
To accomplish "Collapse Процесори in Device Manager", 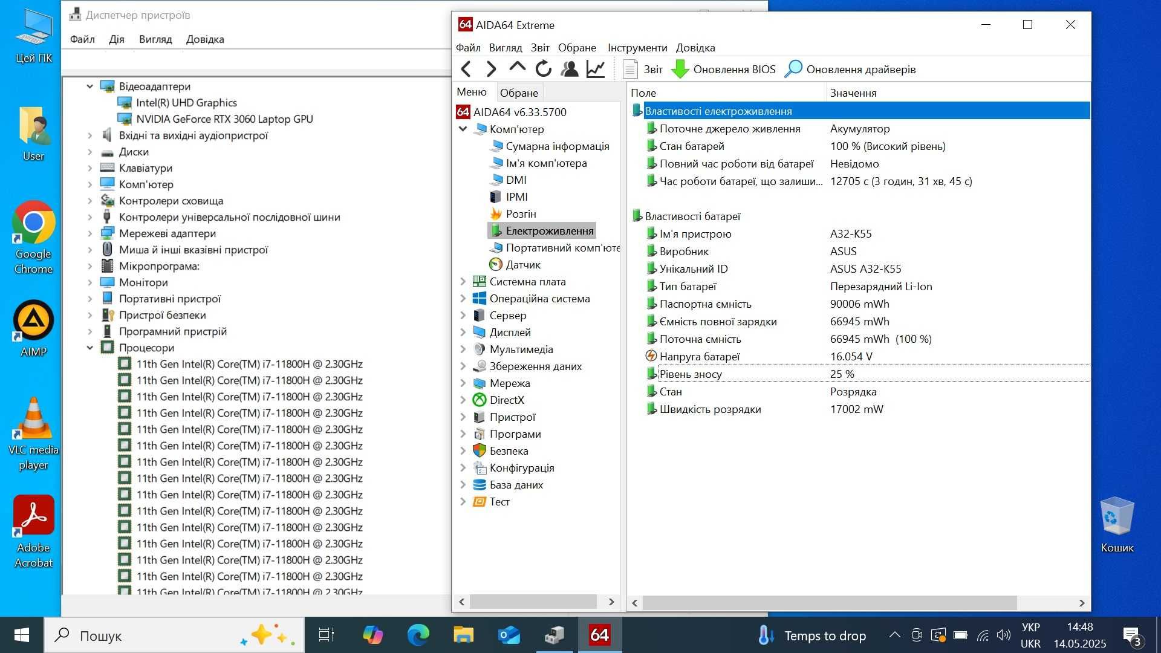I will pyautogui.click(x=89, y=348).
